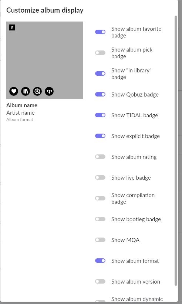Enable Show album rating toggle
This screenshot has width=182, height=304.
[100, 157]
